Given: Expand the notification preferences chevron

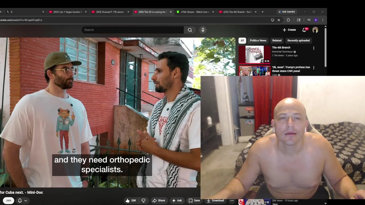Looking at the screenshot, I should (26, 200).
